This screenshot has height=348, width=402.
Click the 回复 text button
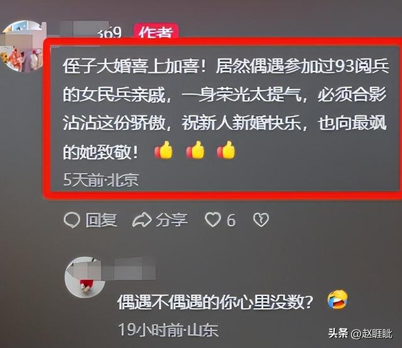[101, 220]
